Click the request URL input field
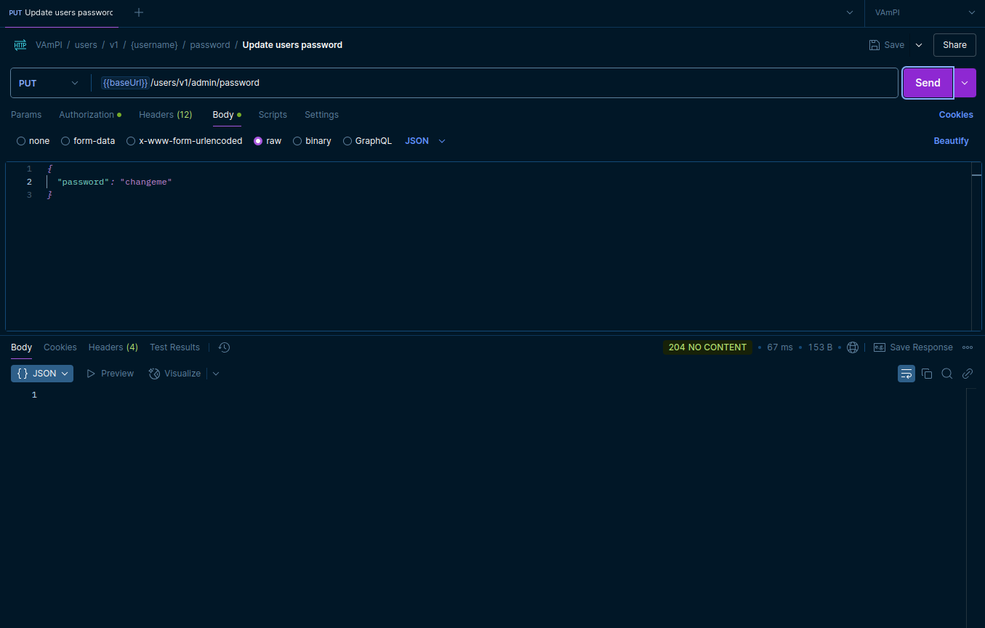This screenshot has width=985, height=628. [494, 83]
